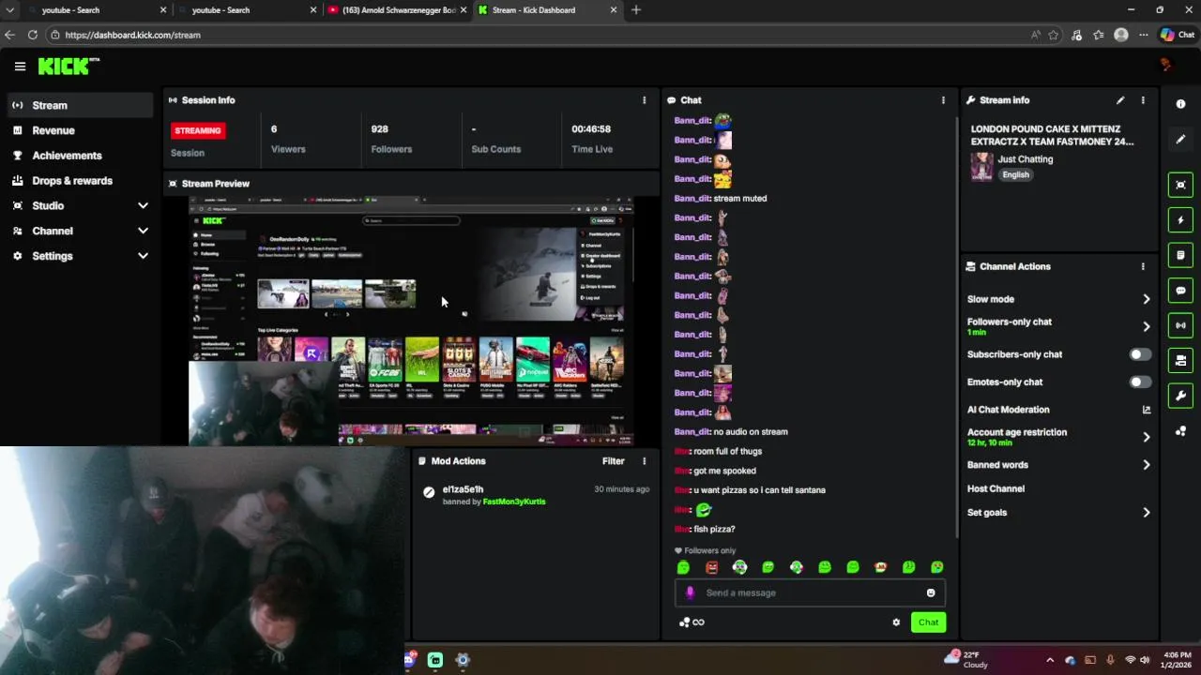1201x675 pixels.
Task: Open Drops & rewards in sidebar
Action: point(80,181)
